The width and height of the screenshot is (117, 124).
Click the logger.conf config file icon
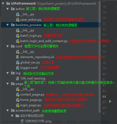point(18,68)
